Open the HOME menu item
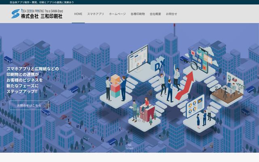Image resolution: width=259 pixels, height=162 pixels. 78,14
